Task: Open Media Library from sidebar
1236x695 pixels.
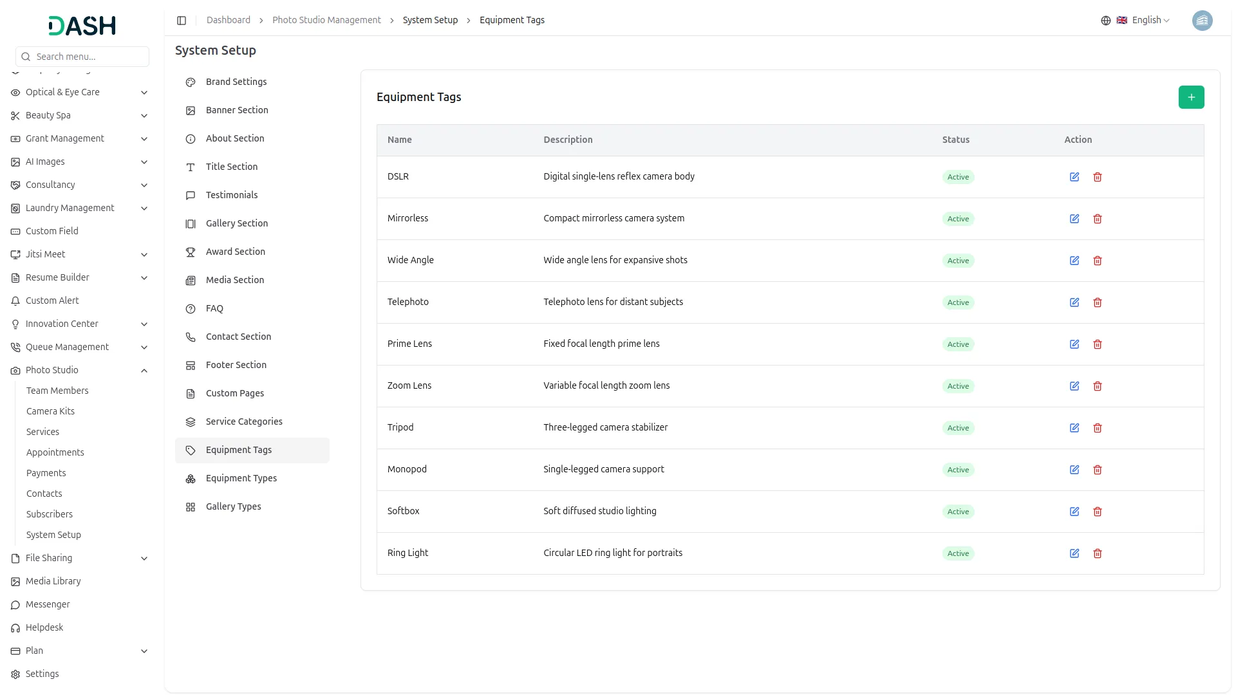Action: coord(79,581)
